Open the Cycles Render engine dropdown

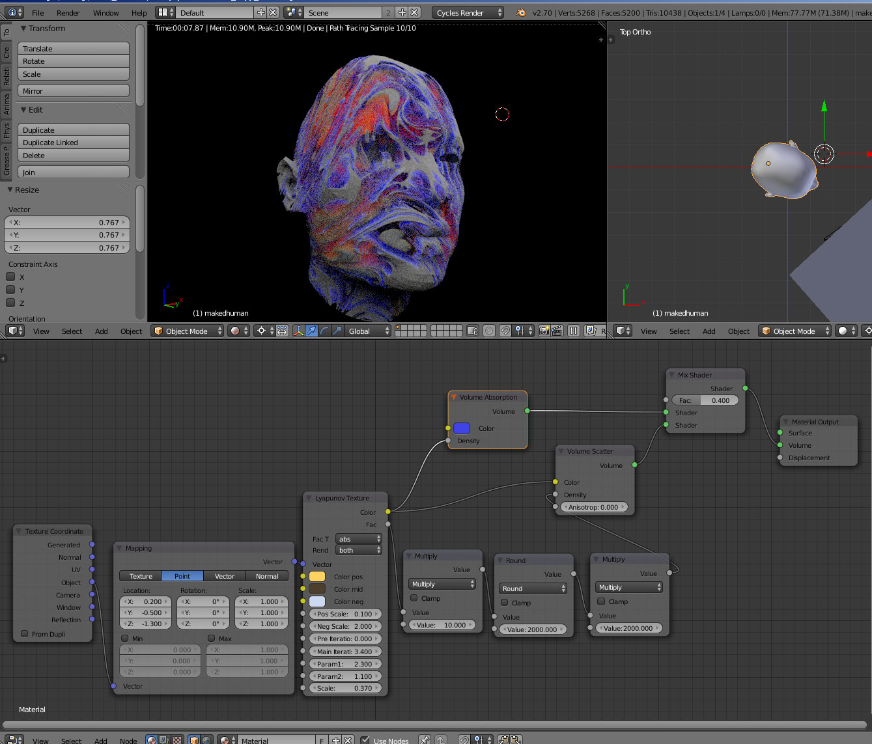tap(468, 12)
